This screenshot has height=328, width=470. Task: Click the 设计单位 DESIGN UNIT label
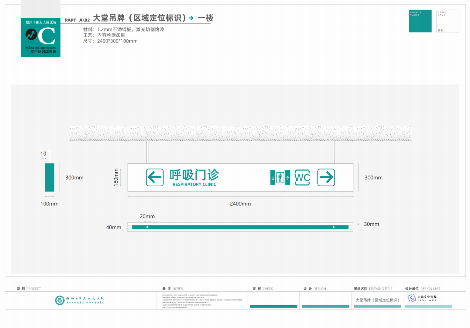pyautogui.click(x=422, y=289)
